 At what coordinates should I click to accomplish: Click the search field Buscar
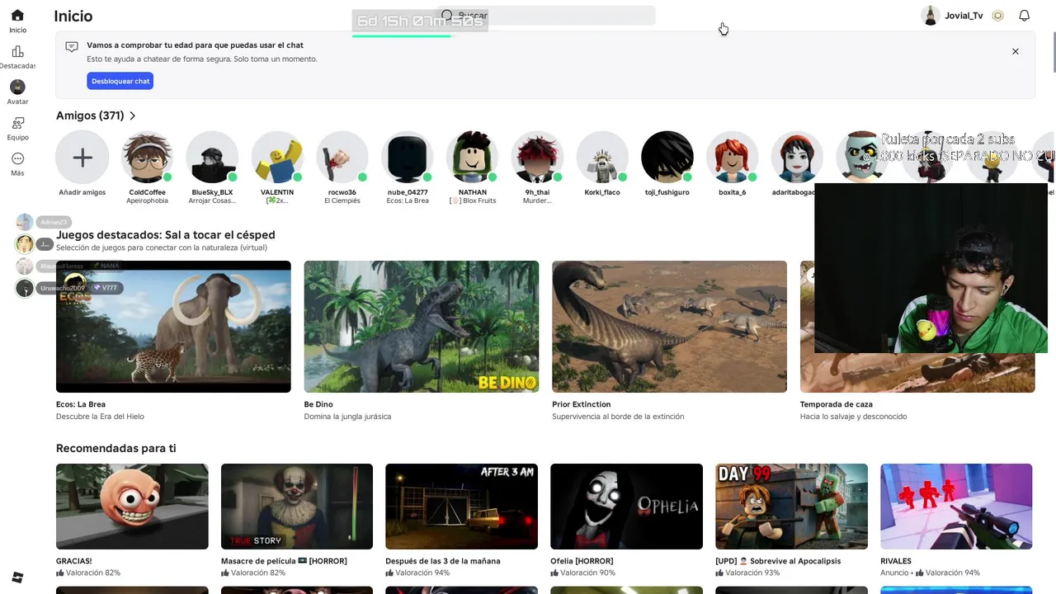pos(545,16)
